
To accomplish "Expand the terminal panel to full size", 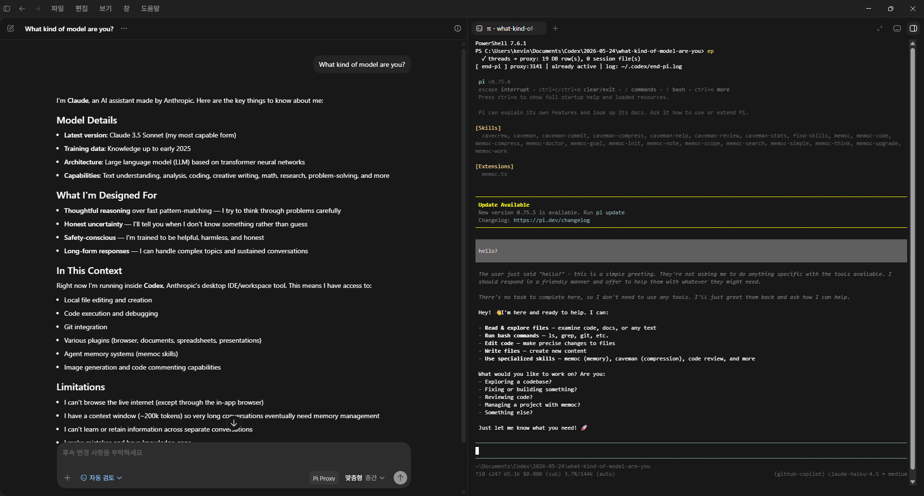I will [x=880, y=28].
